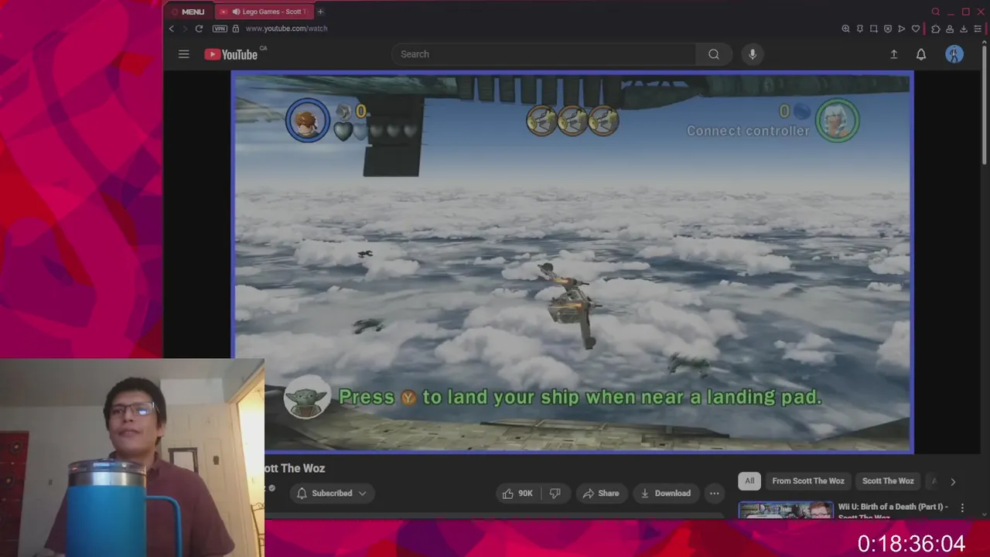Open options for Wii U video suggestion
Screen dimensions: 990x557
point(962,508)
